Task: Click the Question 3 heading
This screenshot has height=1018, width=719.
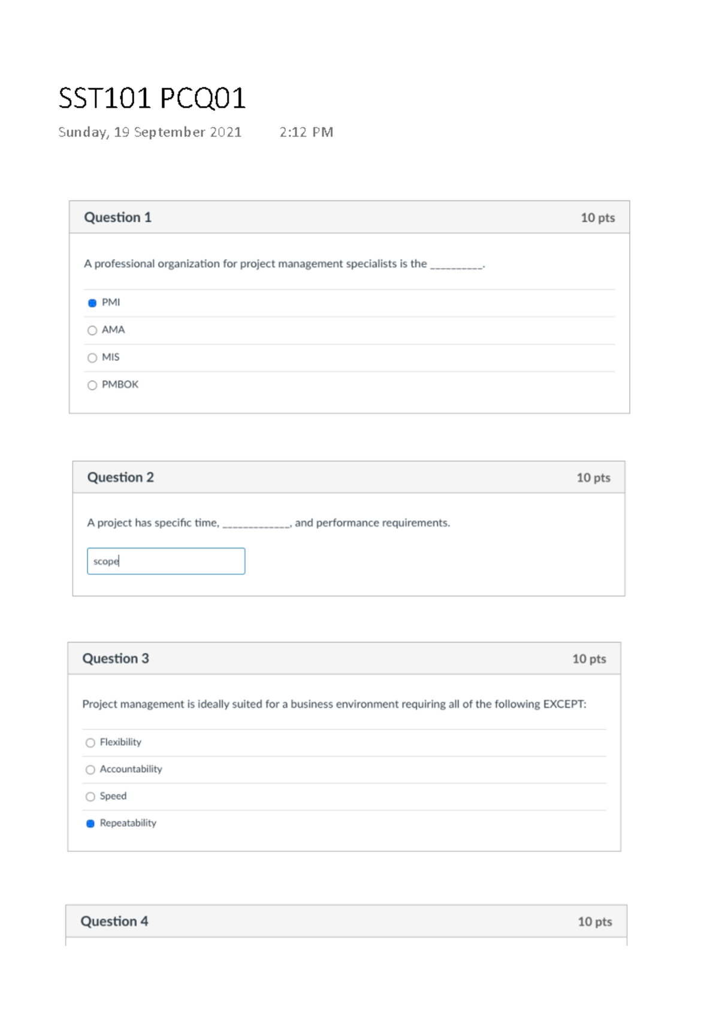Action: coord(116,659)
